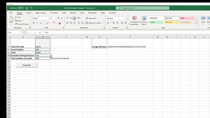Open the File tab
Screen dimensions: 210x118
pyautogui.click(x=11, y=13)
